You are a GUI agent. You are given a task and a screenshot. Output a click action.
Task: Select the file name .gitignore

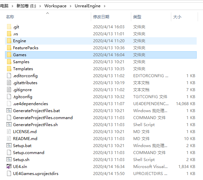[22, 90]
